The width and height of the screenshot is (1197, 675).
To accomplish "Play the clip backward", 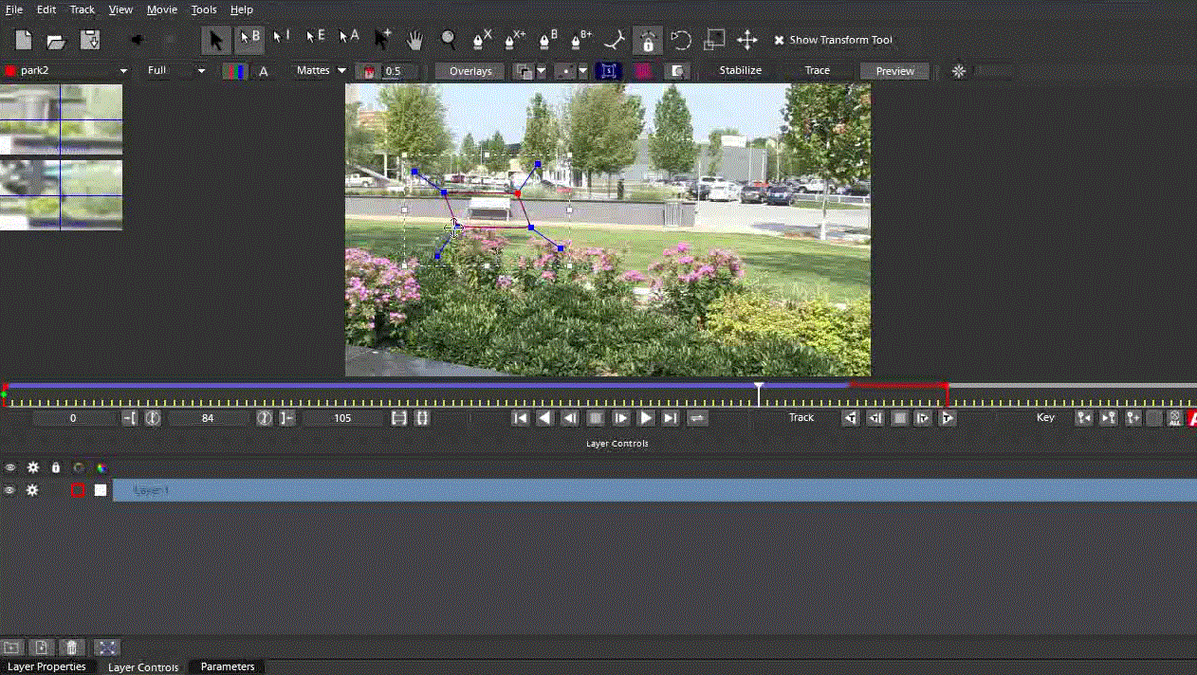I will (544, 418).
